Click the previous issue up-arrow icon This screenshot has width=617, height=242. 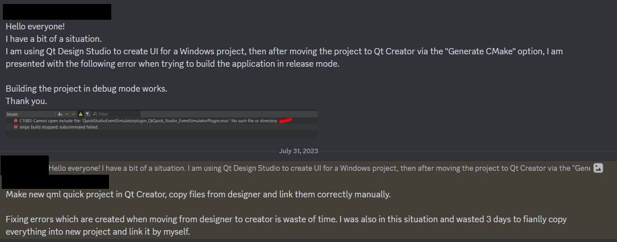(66, 114)
